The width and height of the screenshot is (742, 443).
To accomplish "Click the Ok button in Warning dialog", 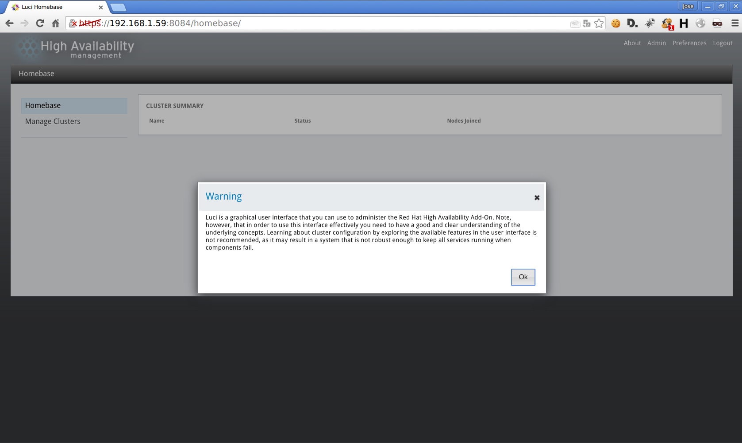I will 523,277.
